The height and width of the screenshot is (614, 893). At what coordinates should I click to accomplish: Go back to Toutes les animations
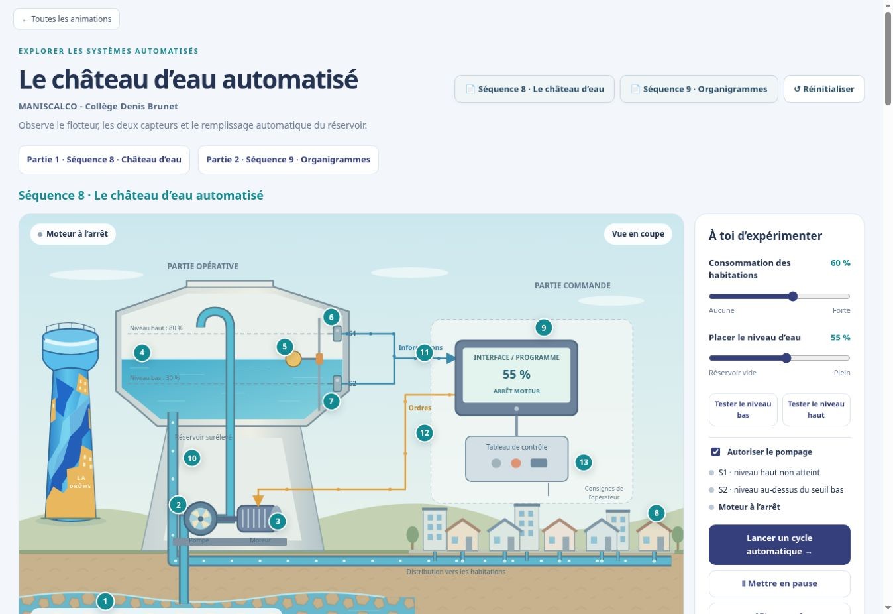(x=66, y=19)
